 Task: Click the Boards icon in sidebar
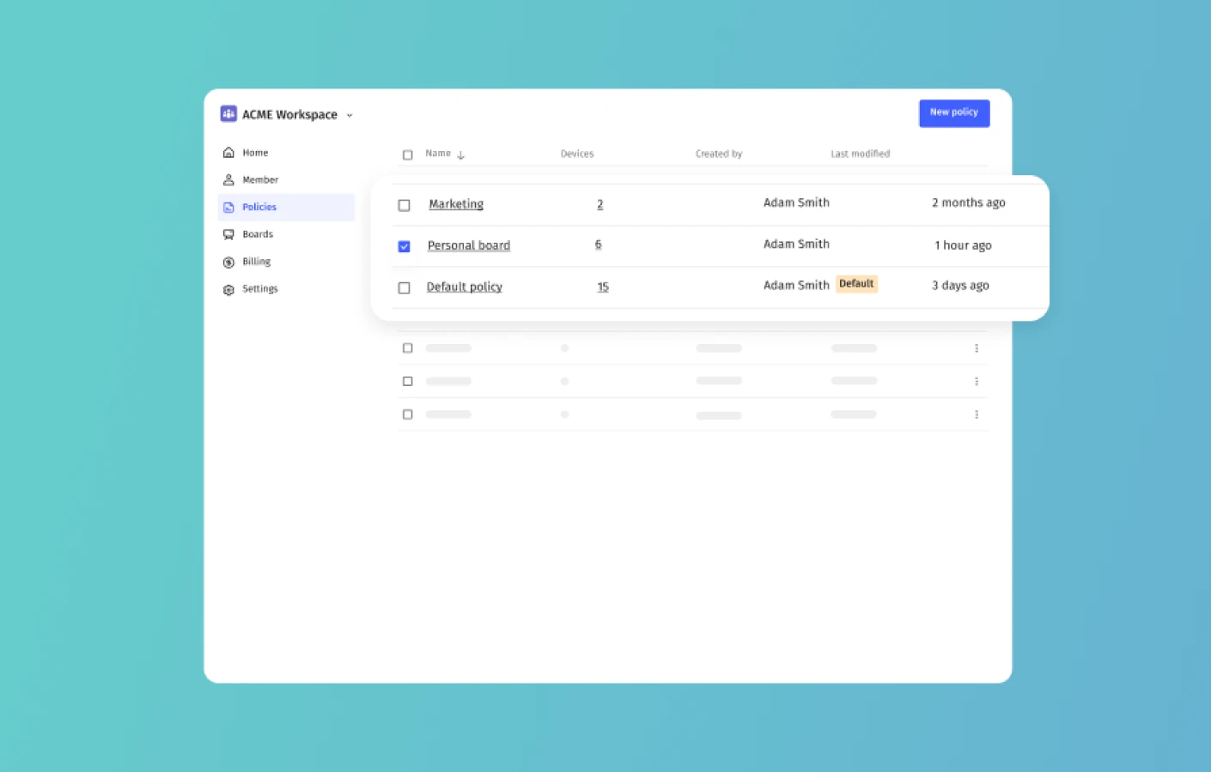point(228,234)
